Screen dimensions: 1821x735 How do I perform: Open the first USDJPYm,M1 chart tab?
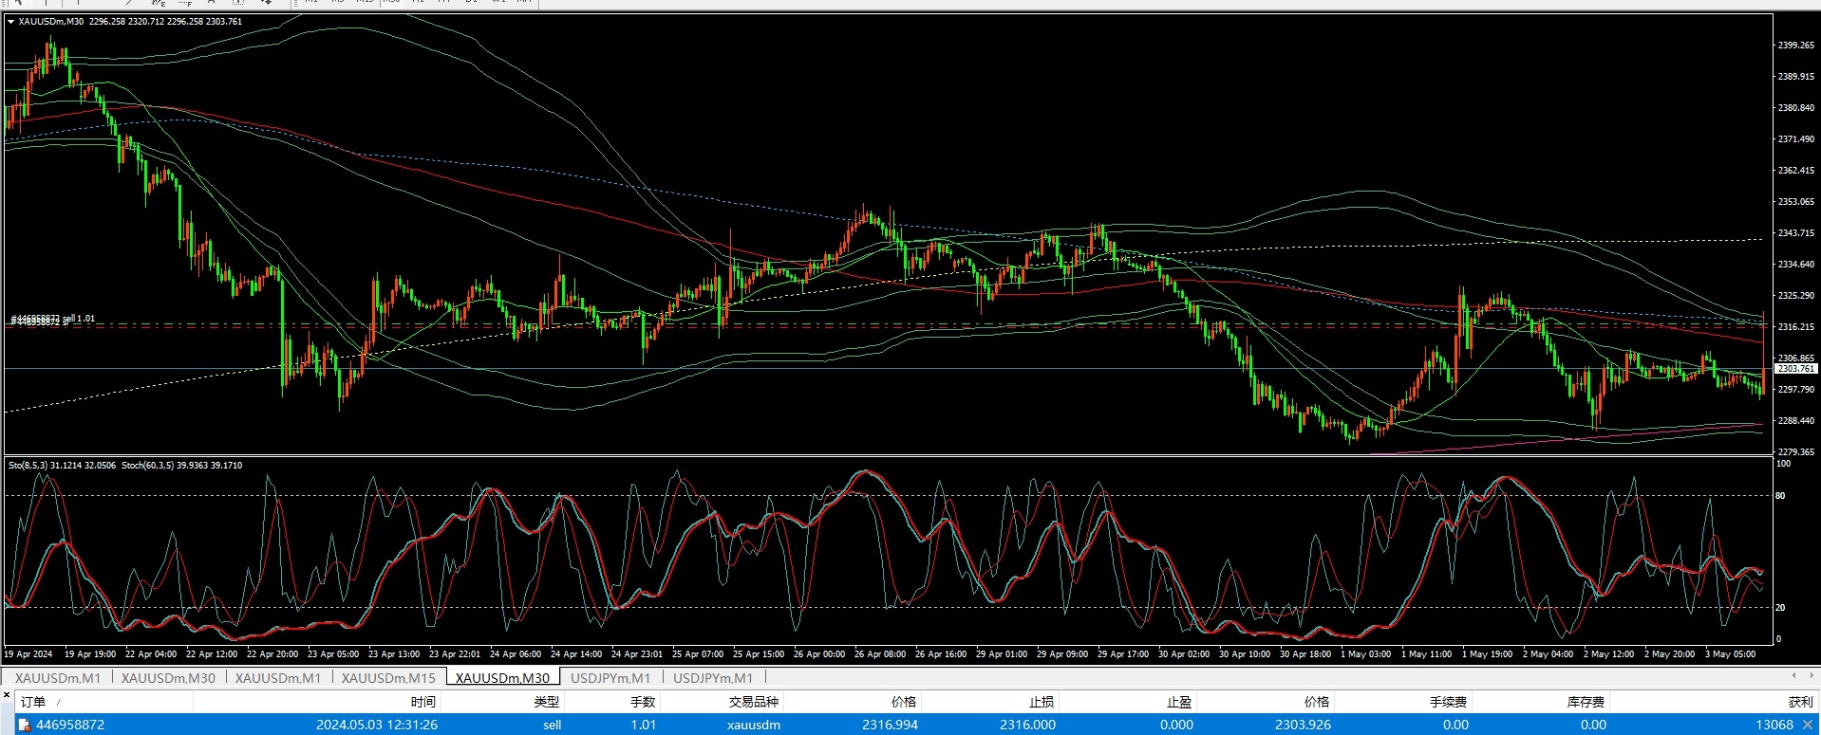(x=610, y=678)
